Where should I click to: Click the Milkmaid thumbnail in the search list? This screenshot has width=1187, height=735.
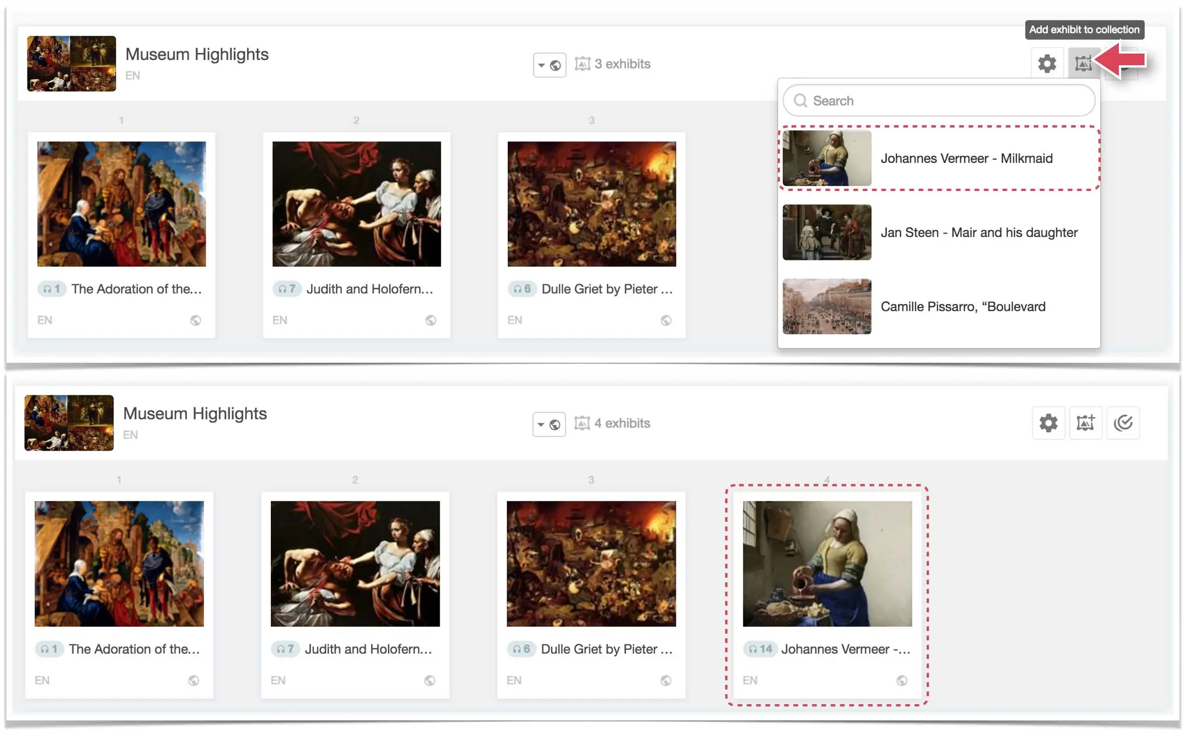pos(827,158)
